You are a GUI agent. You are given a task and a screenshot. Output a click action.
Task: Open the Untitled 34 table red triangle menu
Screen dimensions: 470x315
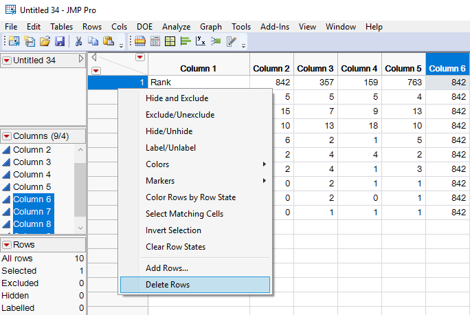click(x=7, y=61)
